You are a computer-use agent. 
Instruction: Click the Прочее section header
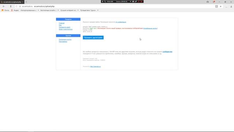pos(68,36)
